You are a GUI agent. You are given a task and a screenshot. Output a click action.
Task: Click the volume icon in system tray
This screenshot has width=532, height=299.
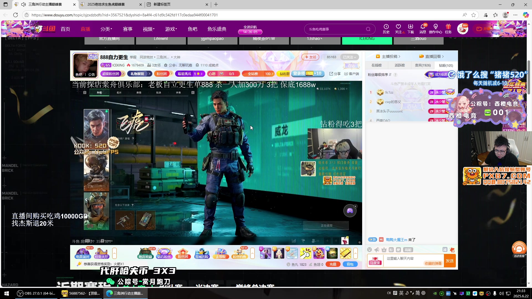[x=501, y=293]
